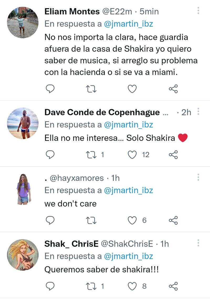Like the tweet with 12 likes
This screenshot has width=210, height=299.
point(132,155)
